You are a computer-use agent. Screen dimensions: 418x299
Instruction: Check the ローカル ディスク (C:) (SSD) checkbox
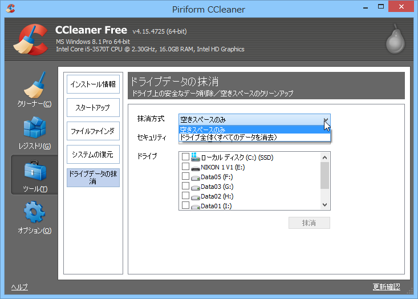click(x=185, y=156)
